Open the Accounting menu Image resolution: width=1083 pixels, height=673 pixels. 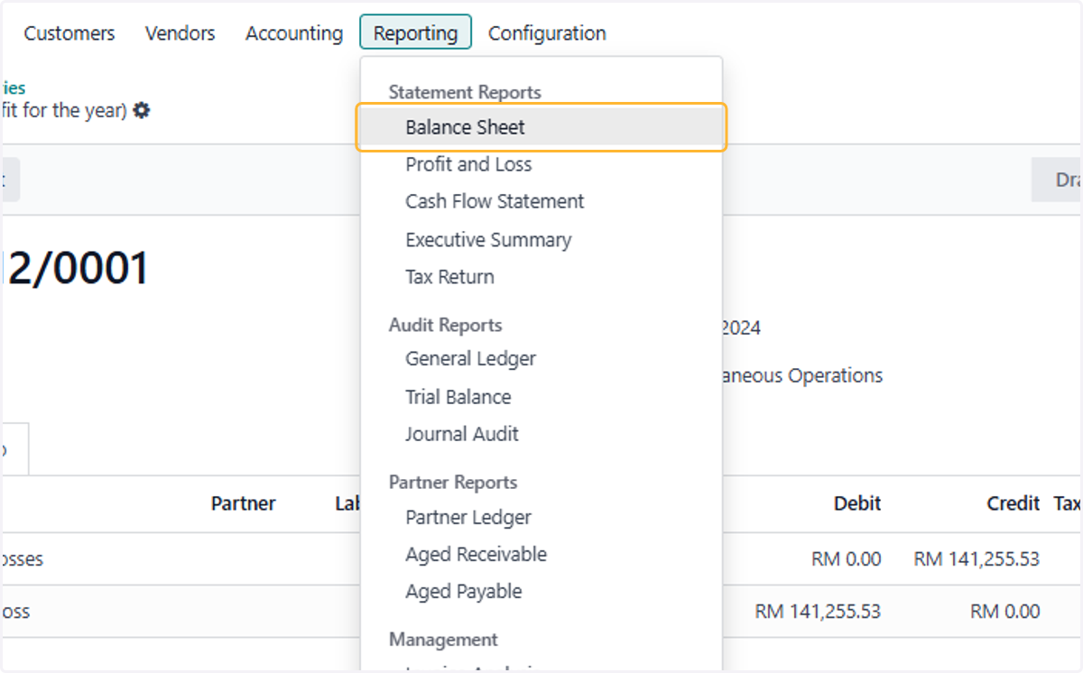pyautogui.click(x=294, y=33)
